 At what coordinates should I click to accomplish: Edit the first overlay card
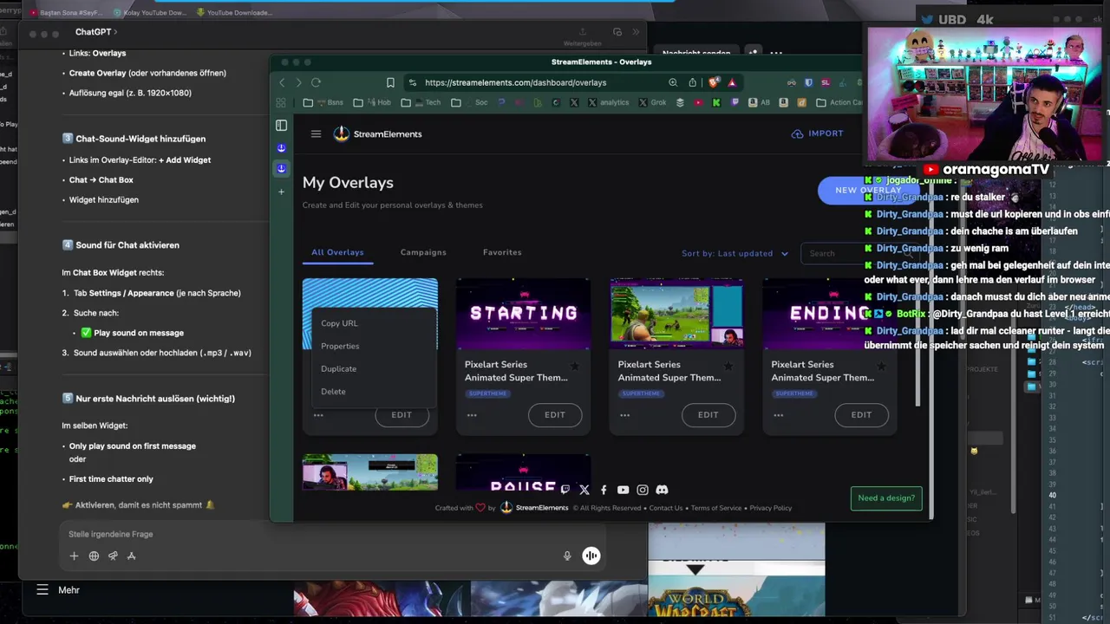click(x=402, y=415)
